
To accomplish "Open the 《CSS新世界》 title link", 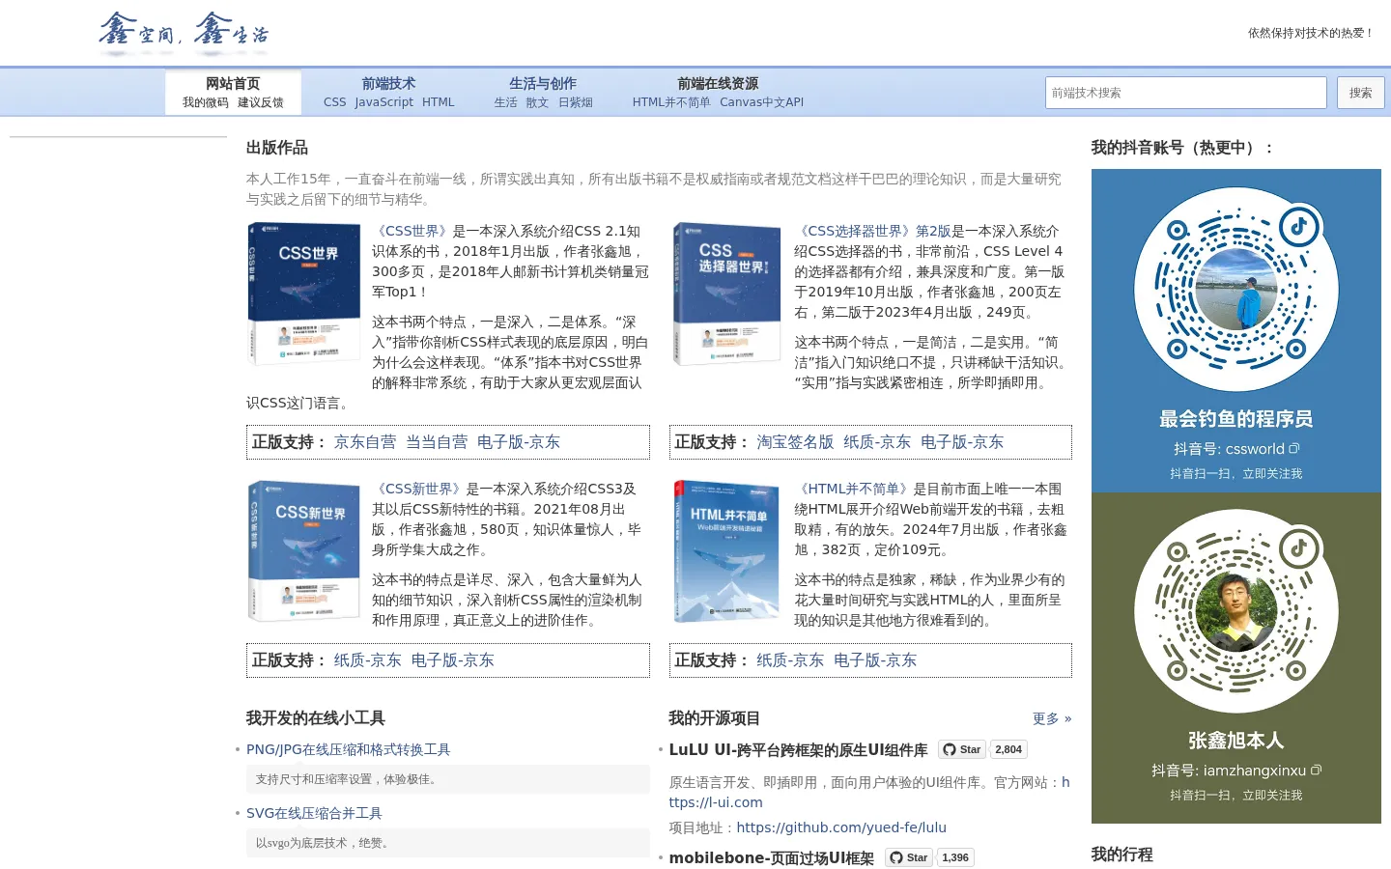I will (x=419, y=489).
